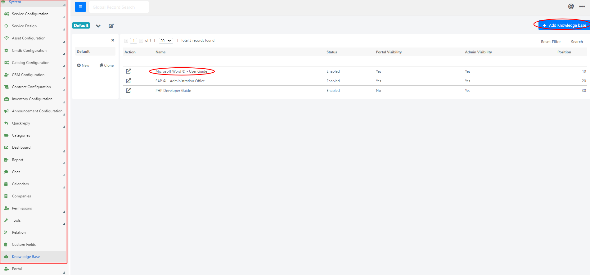Select the Default view badge

(x=81, y=25)
